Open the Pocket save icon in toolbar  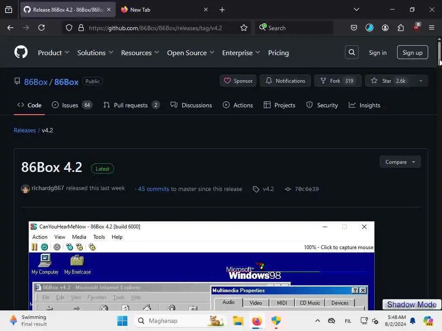coord(354,28)
